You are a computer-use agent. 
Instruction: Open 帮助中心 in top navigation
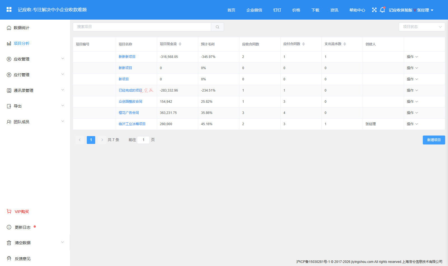(x=357, y=10)
